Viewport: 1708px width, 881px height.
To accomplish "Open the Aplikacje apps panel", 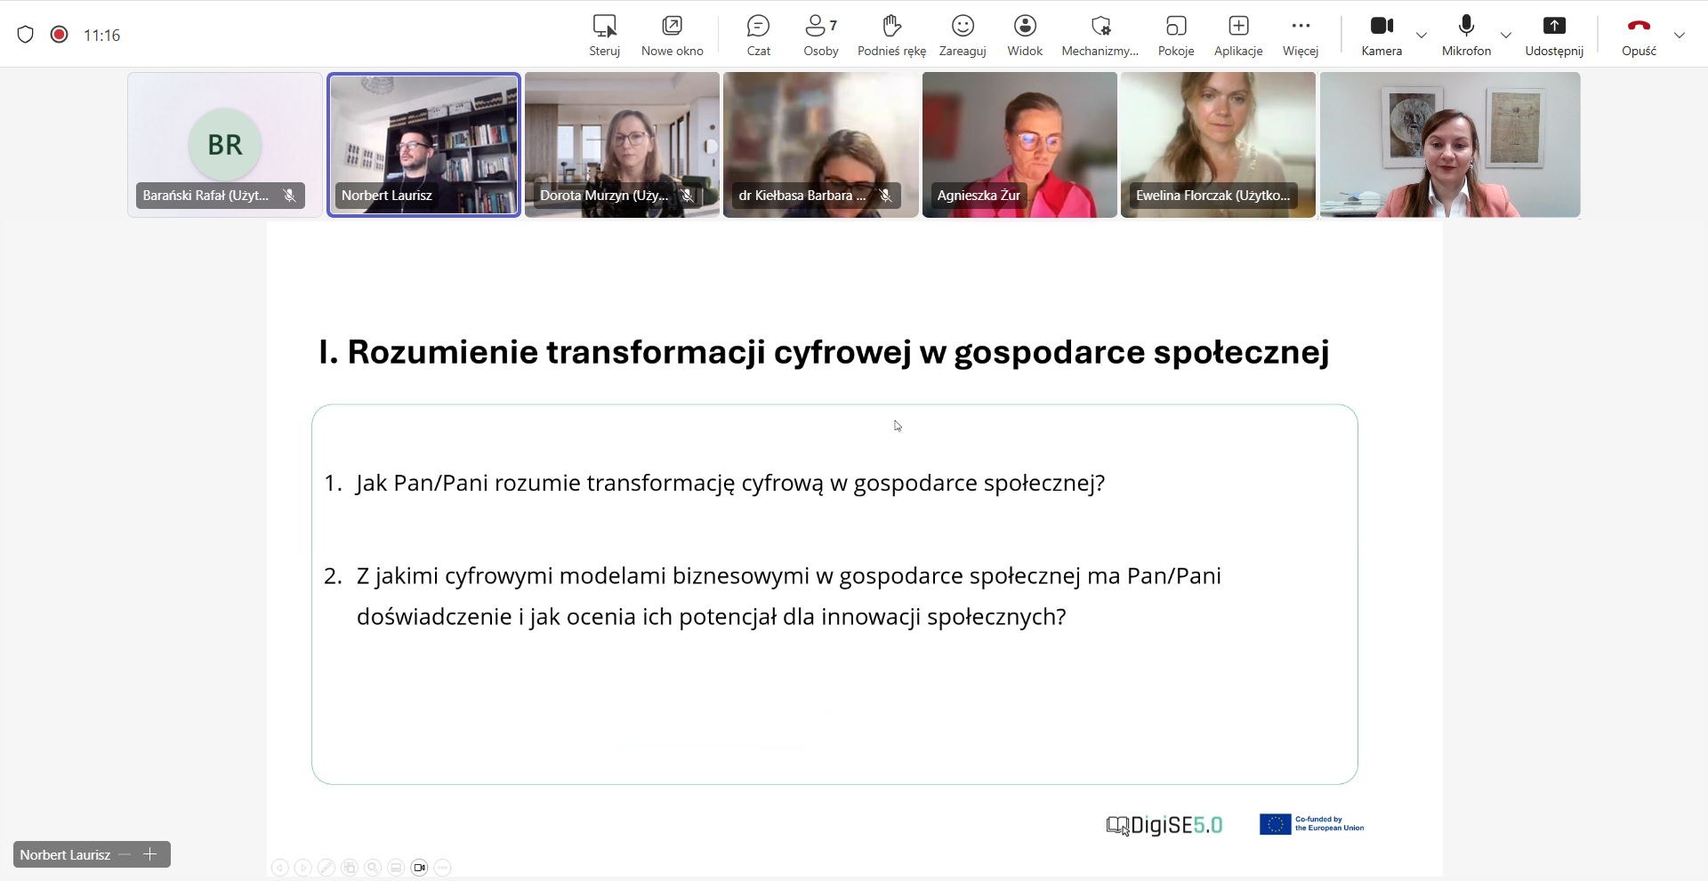I will coord(1238,35).
